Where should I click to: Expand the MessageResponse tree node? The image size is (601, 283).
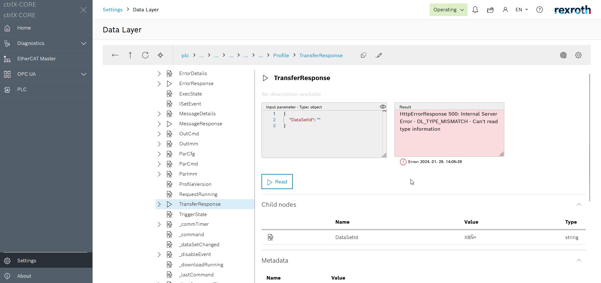[x=159, y=124]
